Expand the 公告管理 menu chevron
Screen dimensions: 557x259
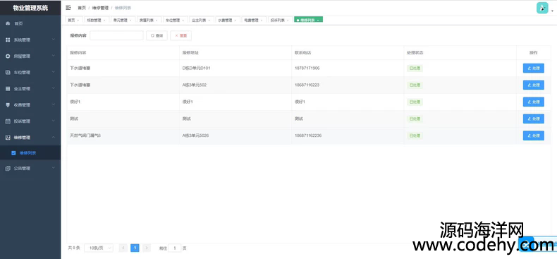54,168
